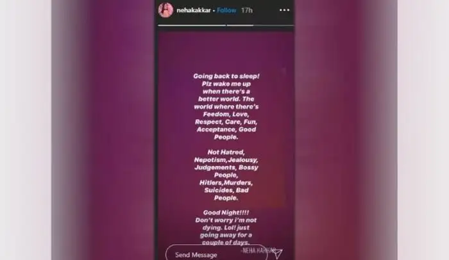449x260 pixels.
Task: Click the NEHA KAKKAR watermark text
Action: 258,250
